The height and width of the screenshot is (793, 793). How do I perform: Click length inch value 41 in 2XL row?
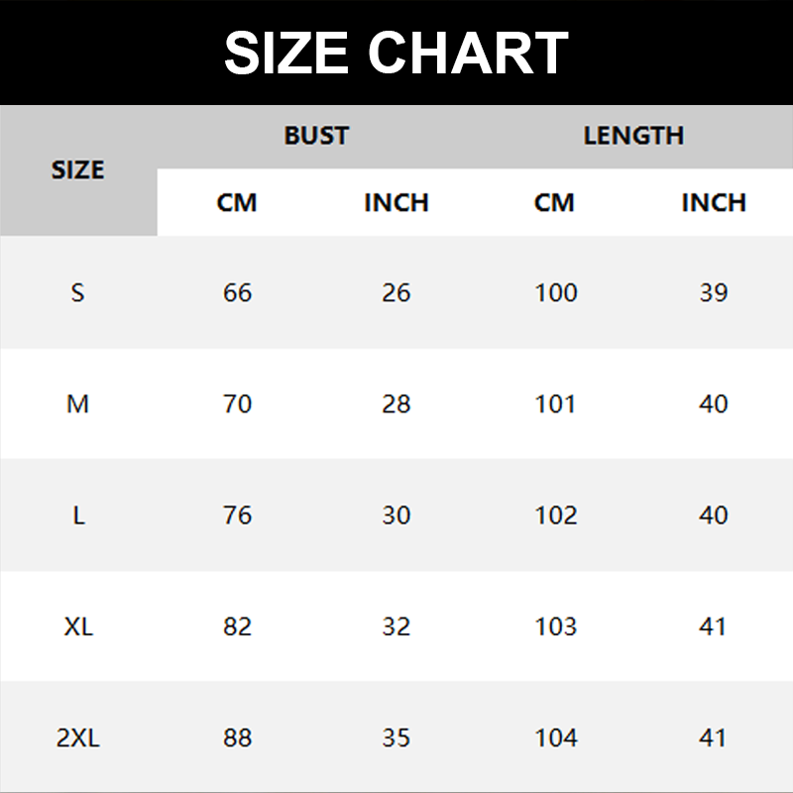tap(714, 737)
